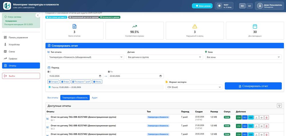
Task: Preview report TAG-08B-82257480 with the eye icon
Action: (261, 118)
